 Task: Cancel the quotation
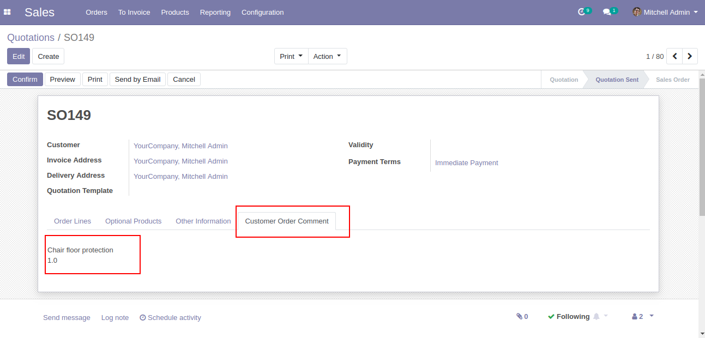[184, 79]
